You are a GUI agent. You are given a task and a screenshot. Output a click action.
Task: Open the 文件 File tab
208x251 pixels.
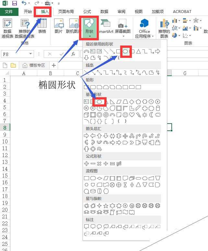tap(9, 11)
